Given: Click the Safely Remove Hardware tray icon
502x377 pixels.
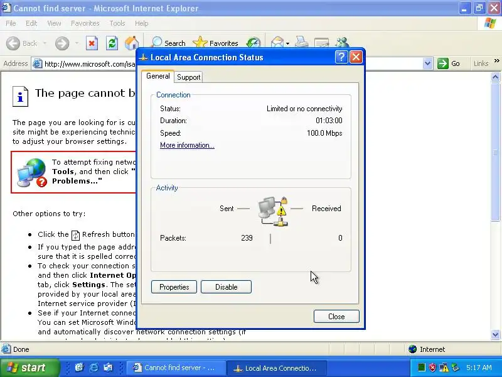Looking at the screenshot, I should pos(455,368).
